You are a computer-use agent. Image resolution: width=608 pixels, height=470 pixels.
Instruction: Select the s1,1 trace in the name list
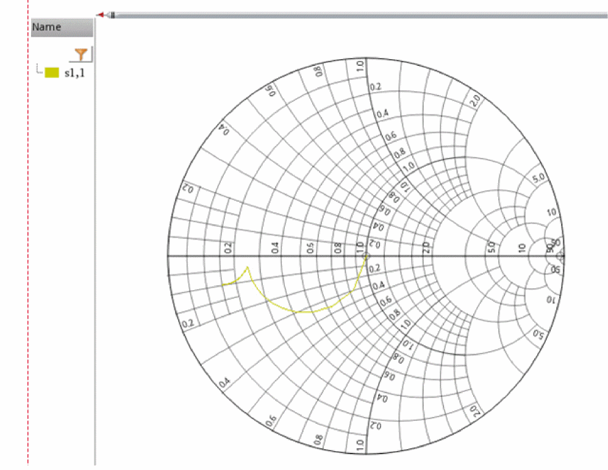[75, 73]
